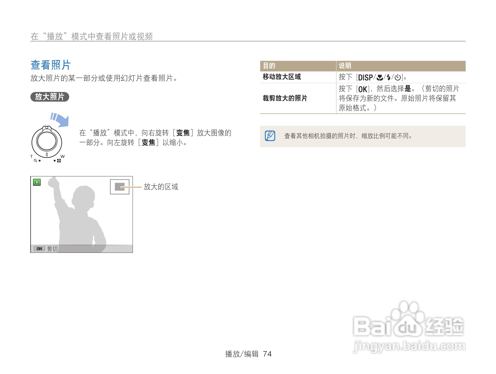Click the green playback mode icon
This screenshot has width=496, height=374.
point(37,182)
